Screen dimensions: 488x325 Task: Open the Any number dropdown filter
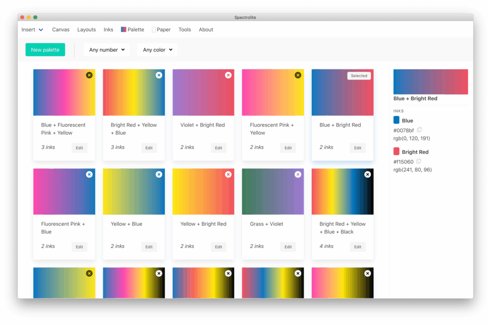point(107,50)
